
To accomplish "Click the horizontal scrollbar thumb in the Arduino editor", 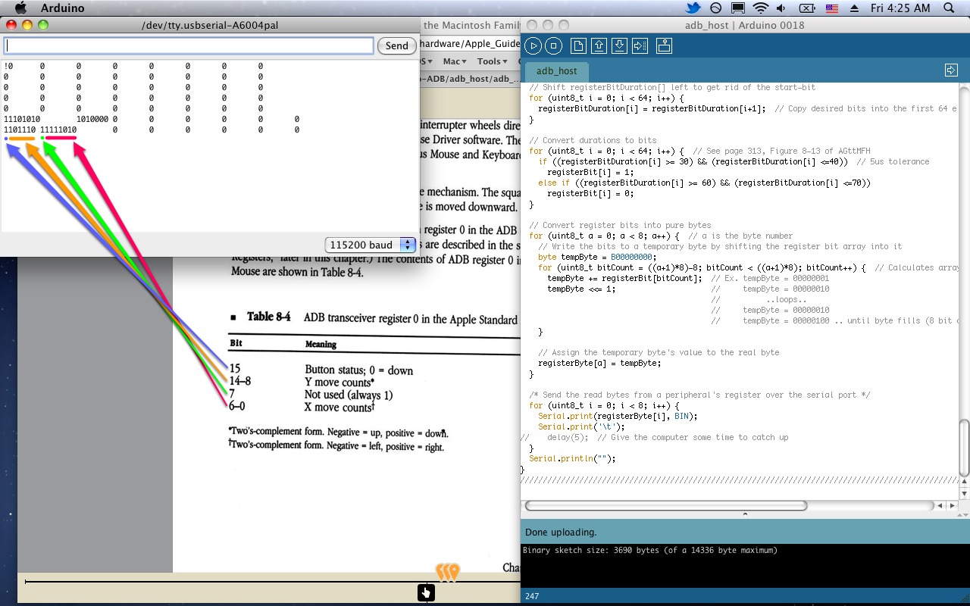I will pyautogui.click(x=665, y=505).
